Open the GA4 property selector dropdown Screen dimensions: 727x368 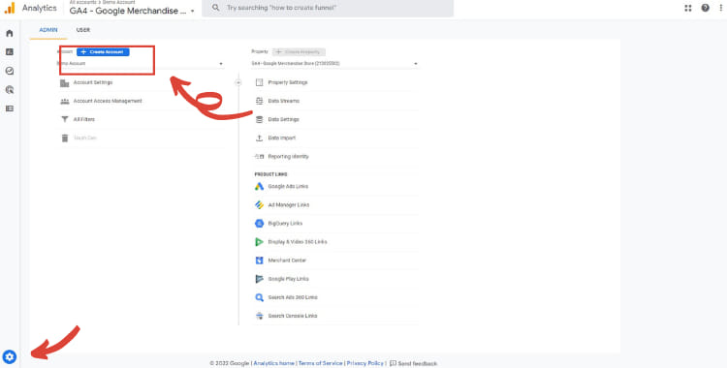tap(334, 64)
